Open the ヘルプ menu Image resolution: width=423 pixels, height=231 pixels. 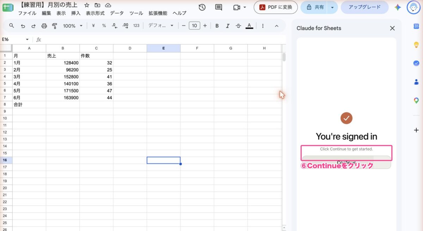179,13
